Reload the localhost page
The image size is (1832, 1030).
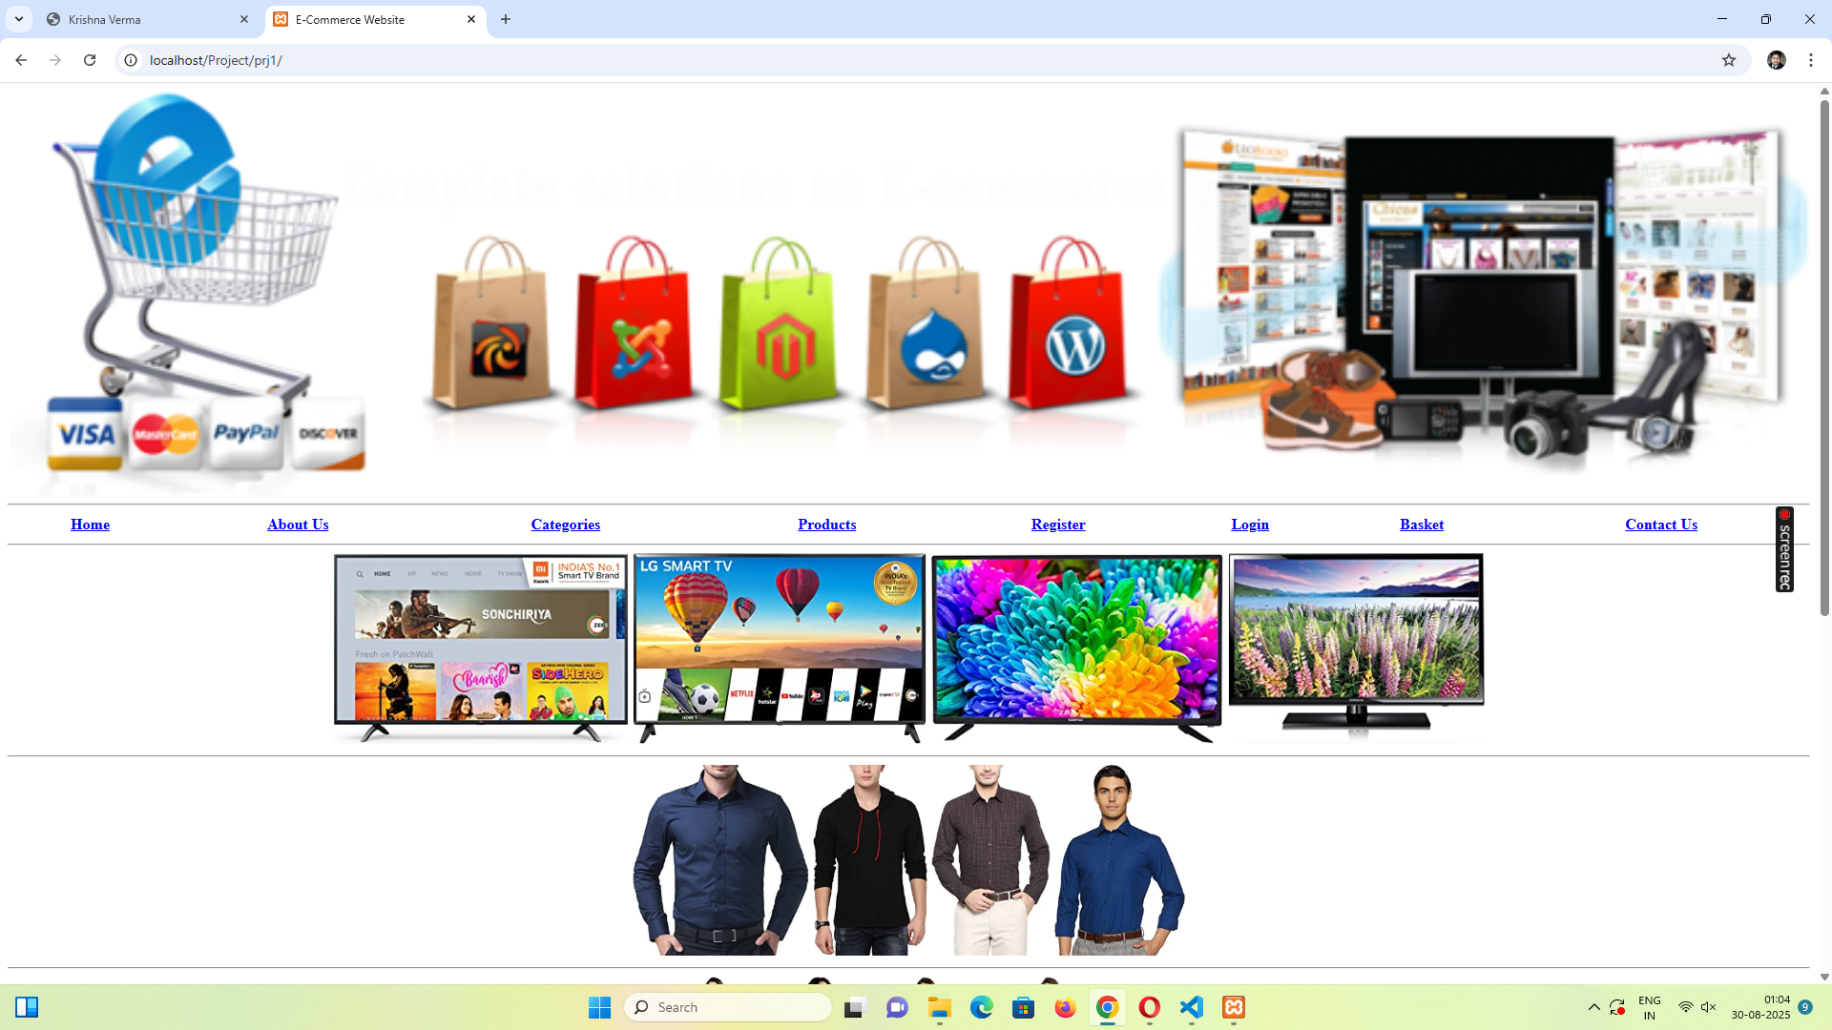[x=90, y=60]
